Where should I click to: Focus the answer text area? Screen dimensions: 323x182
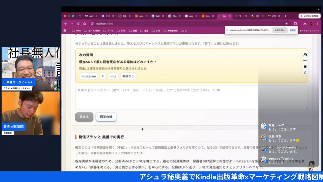192,97
